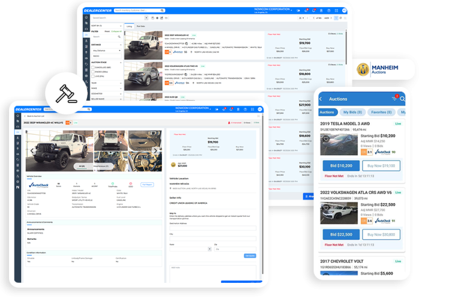Screen dimensions: 461x299
Task: Select the Listing tab
Action: pos(129,26)
